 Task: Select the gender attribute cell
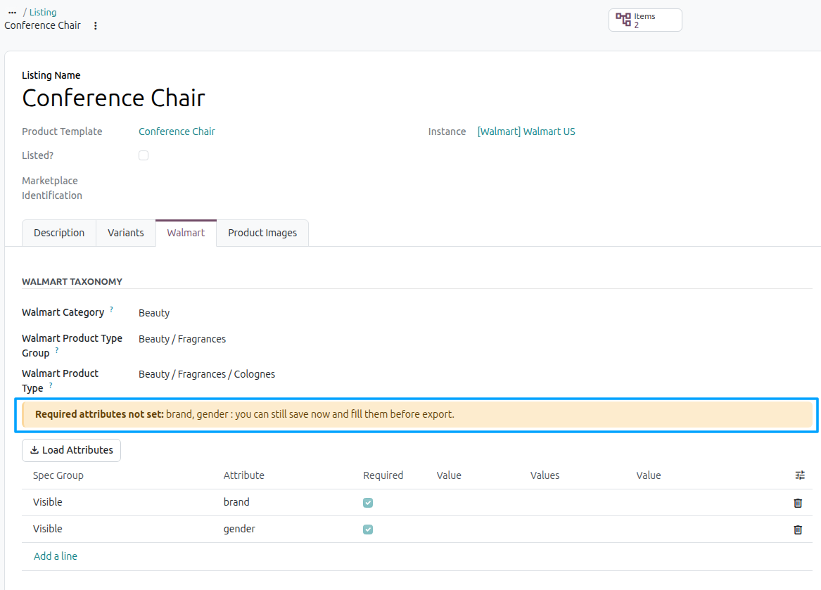[x=239, y=529]
